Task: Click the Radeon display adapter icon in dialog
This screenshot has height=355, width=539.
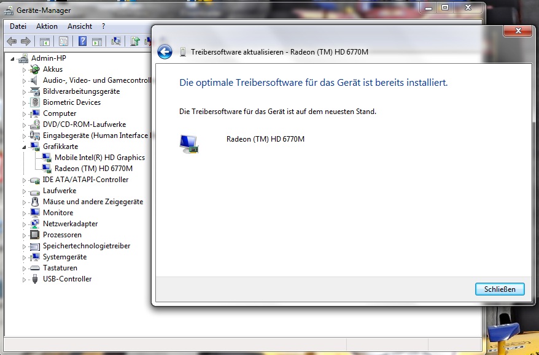Action: (188, 144)
